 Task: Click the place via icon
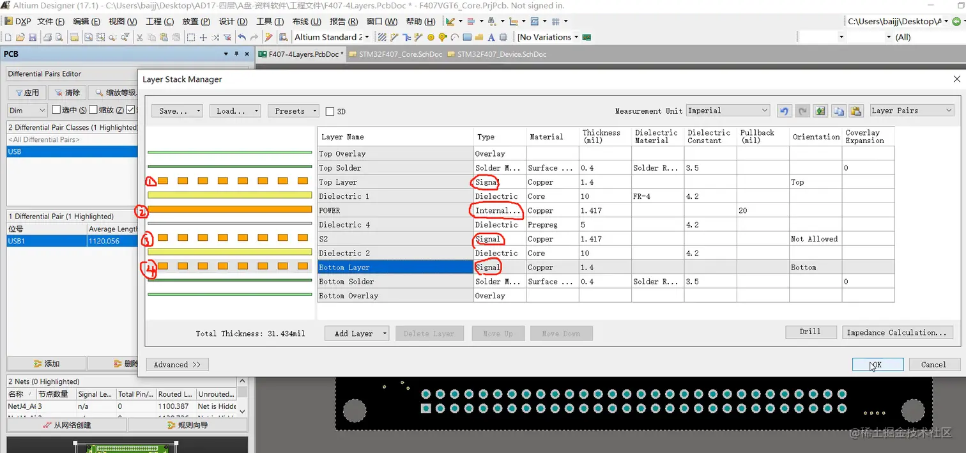click(x=443, y=37)
